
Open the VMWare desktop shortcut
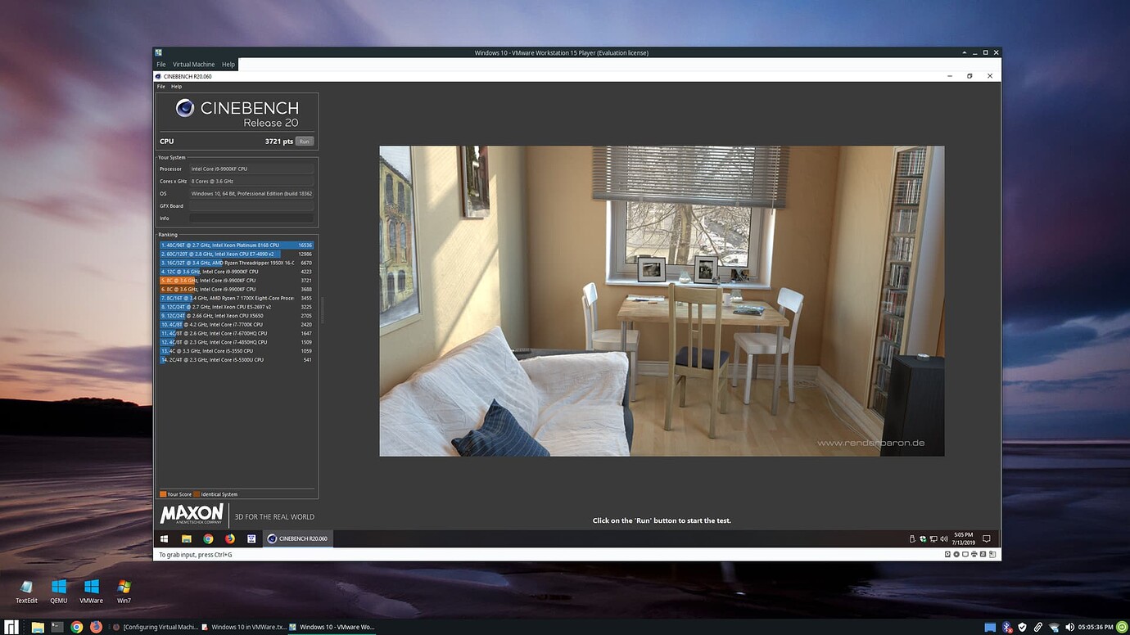(x=92, y=591)
